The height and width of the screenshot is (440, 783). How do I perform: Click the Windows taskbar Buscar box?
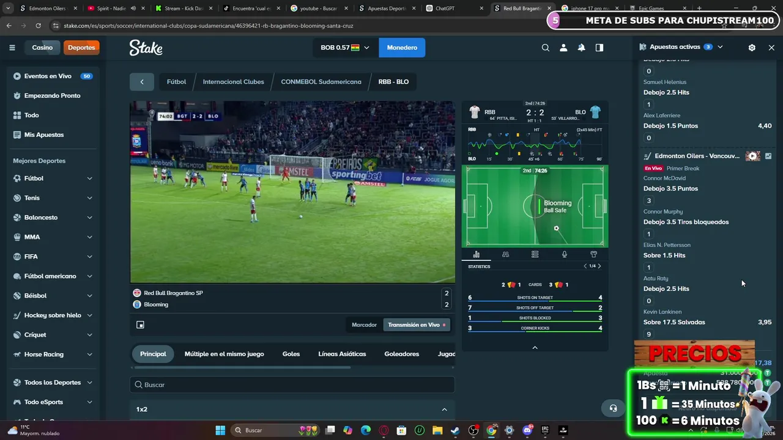[x=274, y=430]
